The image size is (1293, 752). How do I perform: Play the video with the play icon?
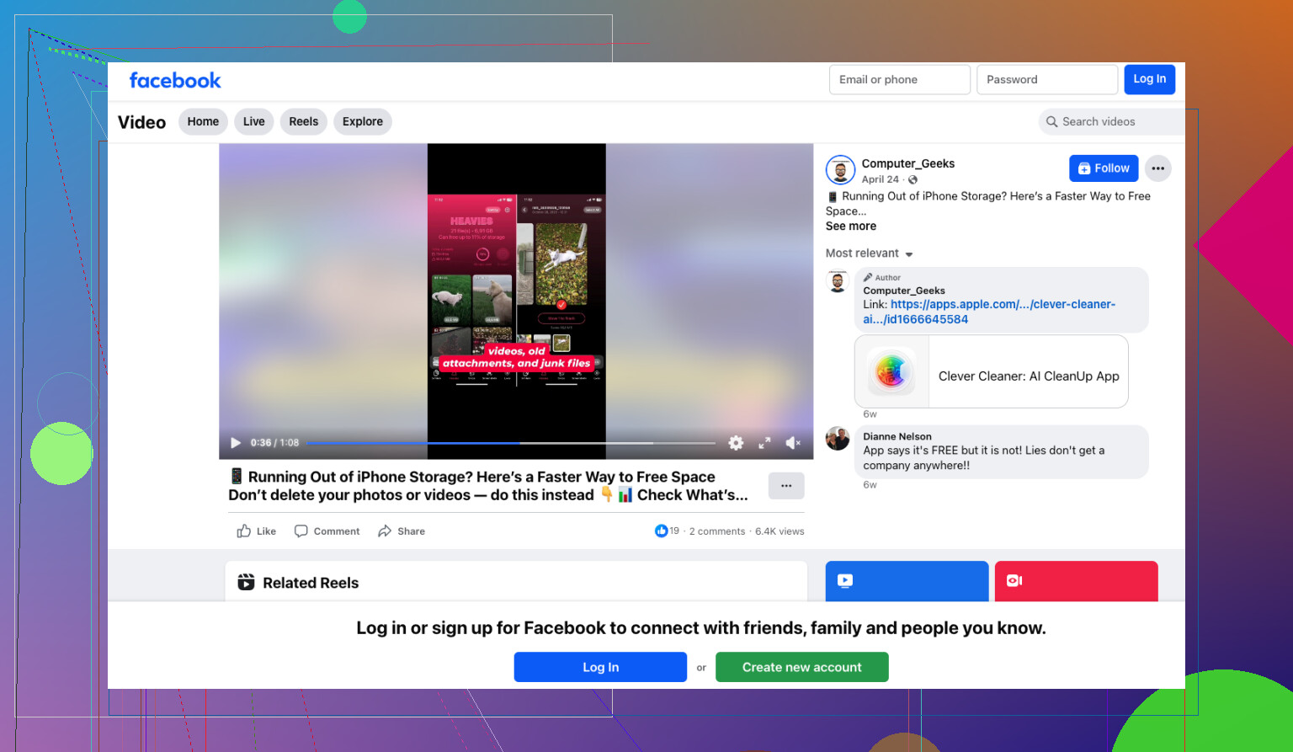click(236, 443)
